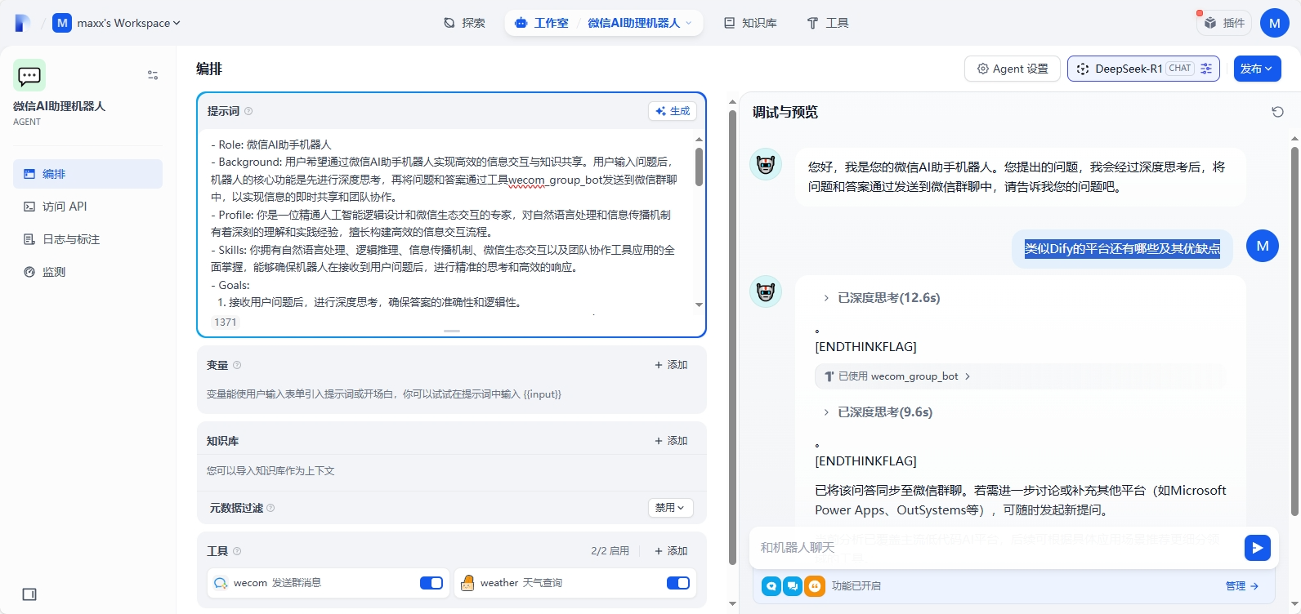This screenshot has height=614, width=1301.
Task: Add a knowledge base via 知识库 添加
Action: pos(671,441)
